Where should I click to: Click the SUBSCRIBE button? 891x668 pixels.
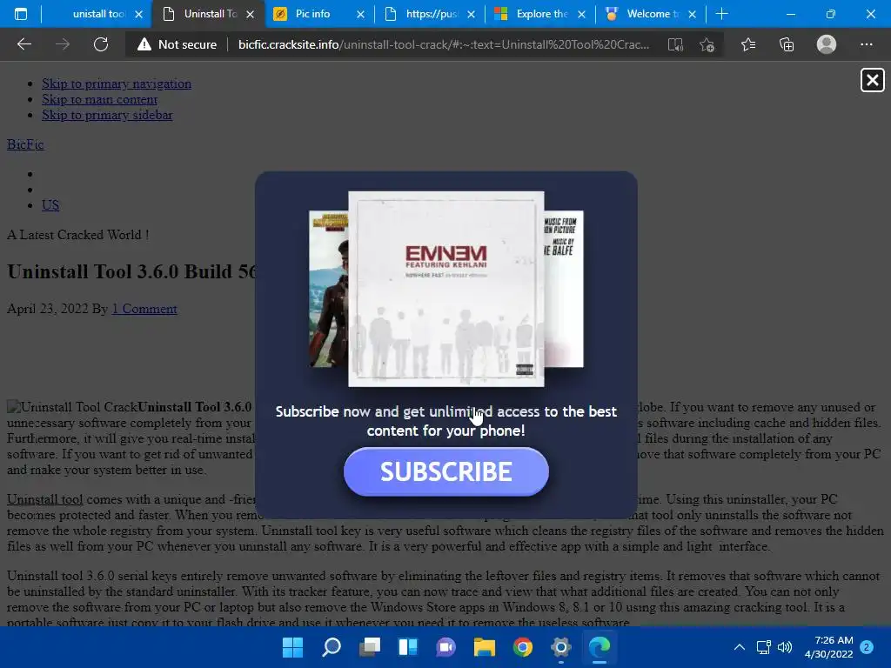pyautogui.click(x=446, y=471)
